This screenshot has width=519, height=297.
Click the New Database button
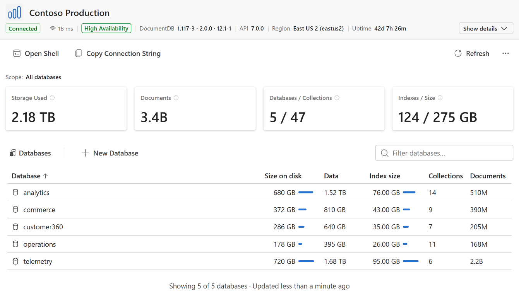[x=110, y=153]
